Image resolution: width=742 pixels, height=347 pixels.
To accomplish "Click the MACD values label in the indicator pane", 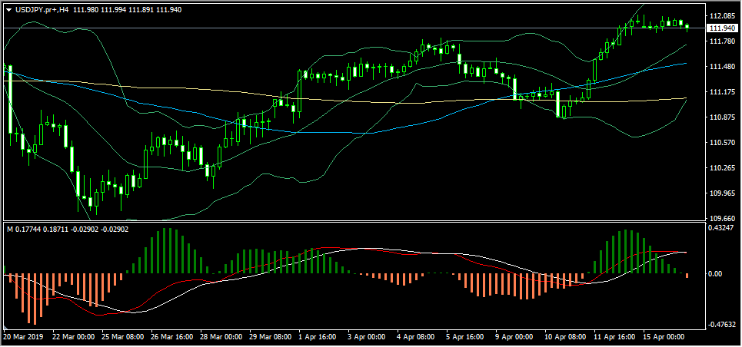I will click(67, 229).
